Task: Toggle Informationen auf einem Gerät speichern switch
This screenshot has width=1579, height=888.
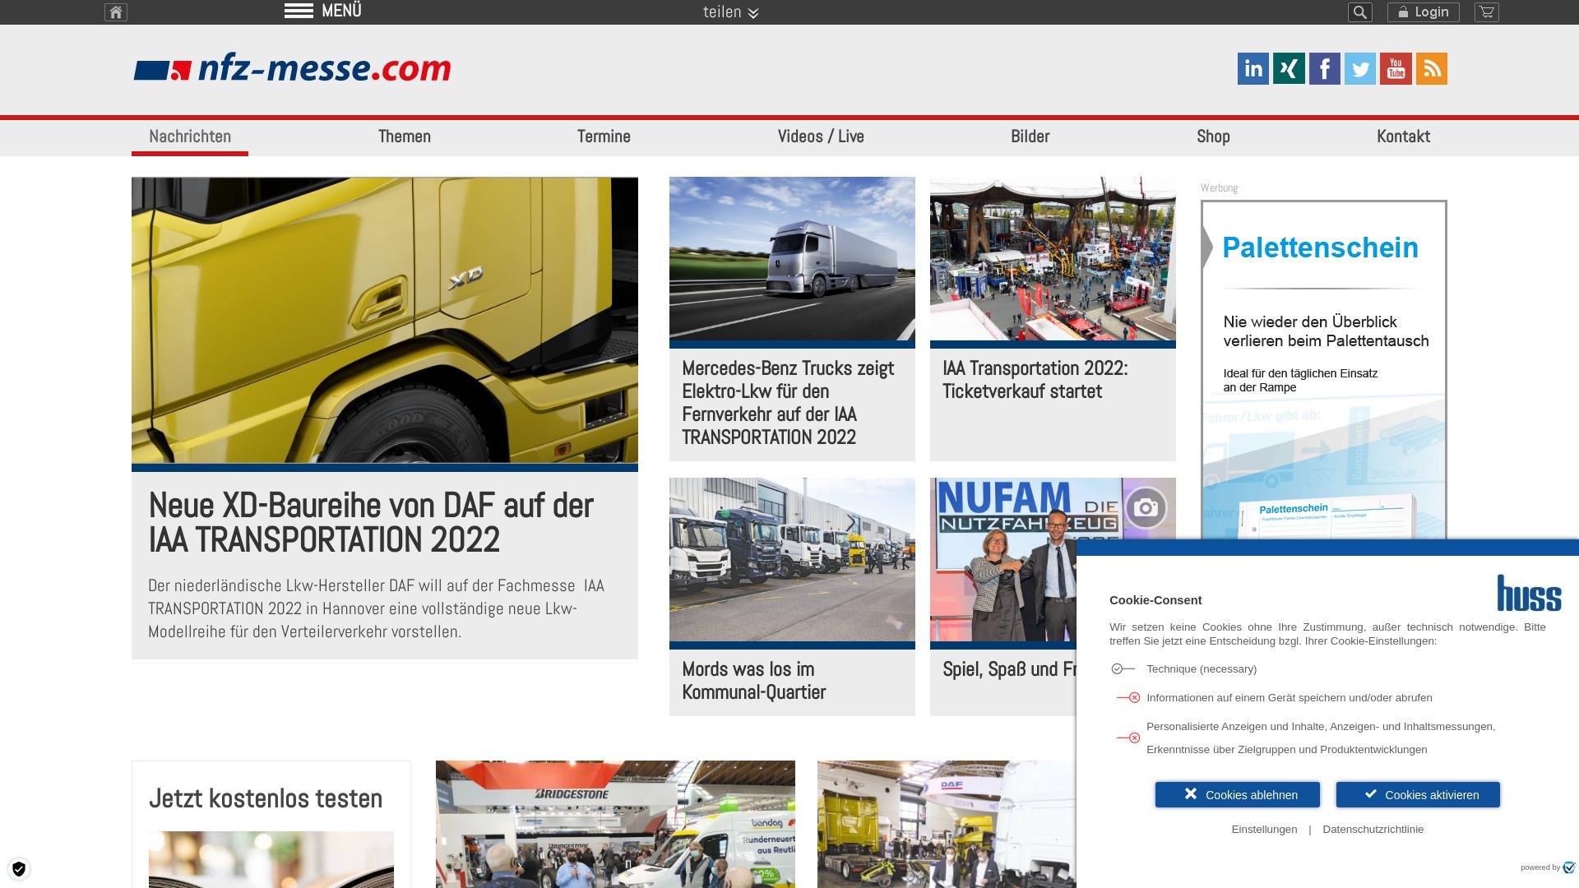Action: tap(1128, 698)
